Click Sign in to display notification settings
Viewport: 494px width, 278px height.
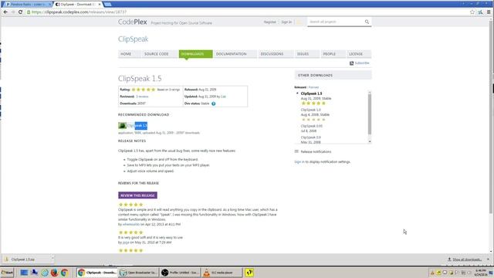[299, 161]
